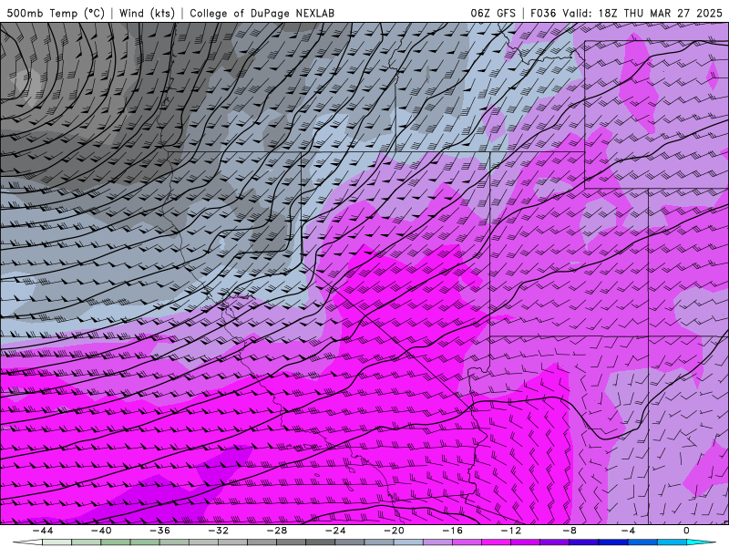Click the -24 colorbar label

pyautogui.click(x=335, y=531)
